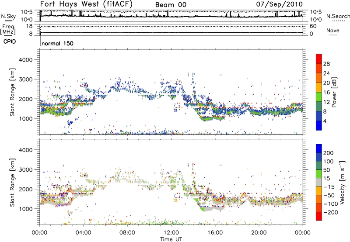The image size is (350, 242).
Task: Click the "Velocity [m s-1]" color bar title
Action: pos(342,182)
